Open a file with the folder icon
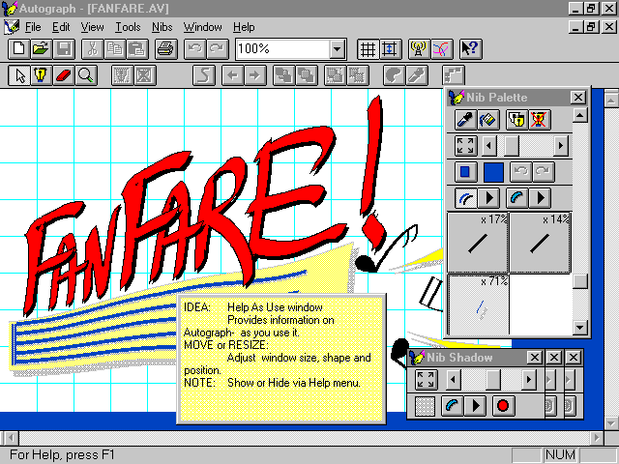Screen dimensions: 619x464 41,48
